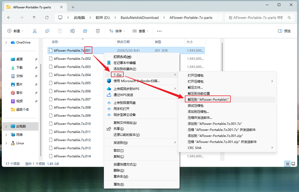The height and width of the screenshot is (192, 299).
Task: Switch to large icons view in status bar
Action: pos(293,164)
